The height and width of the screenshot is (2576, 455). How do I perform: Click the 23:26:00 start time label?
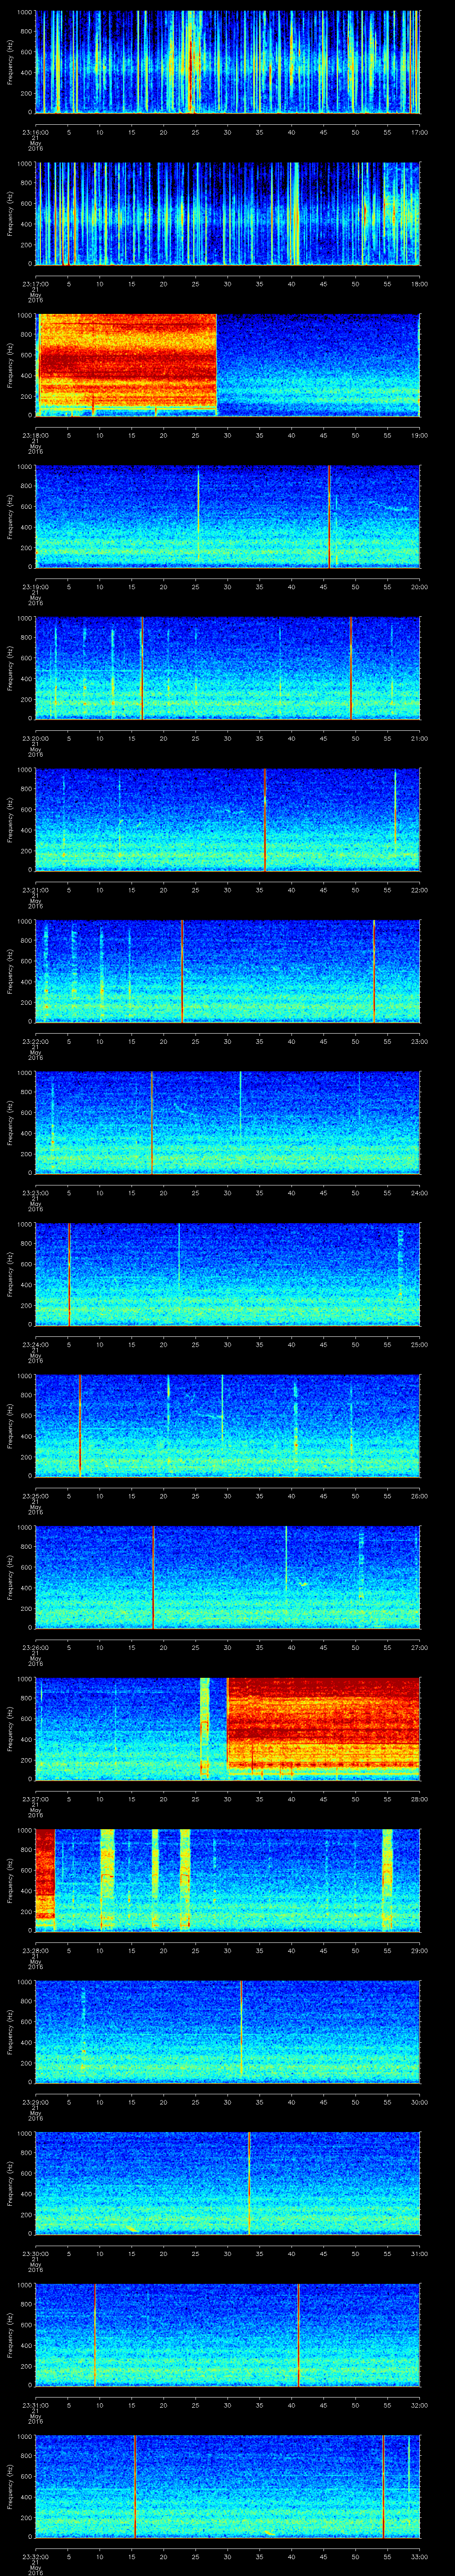(x=35, y=1648)
